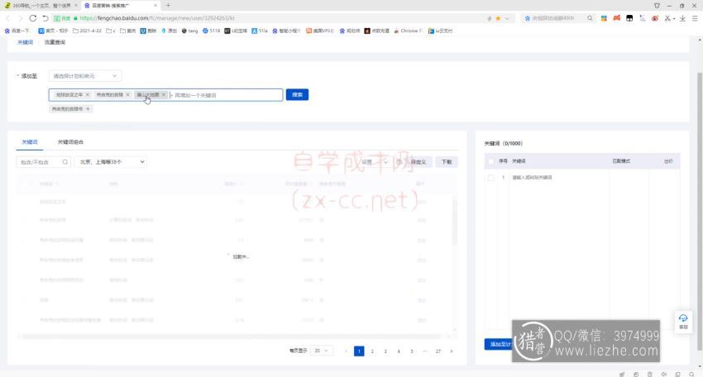Click the undo/restore page arrow icon
This screenshot has height=377, width=703.
pos(45,18)
